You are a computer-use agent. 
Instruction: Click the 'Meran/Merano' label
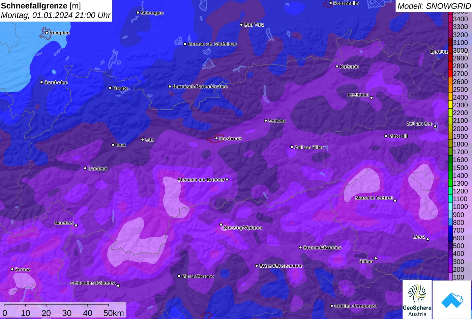point(198,276)
